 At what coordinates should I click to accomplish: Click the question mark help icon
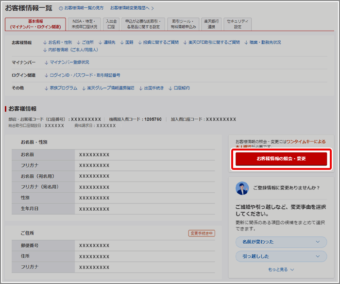tap(61, 8)
